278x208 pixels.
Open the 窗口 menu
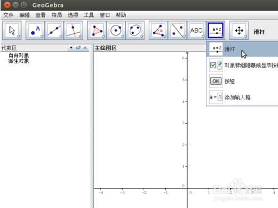(105, 15)
